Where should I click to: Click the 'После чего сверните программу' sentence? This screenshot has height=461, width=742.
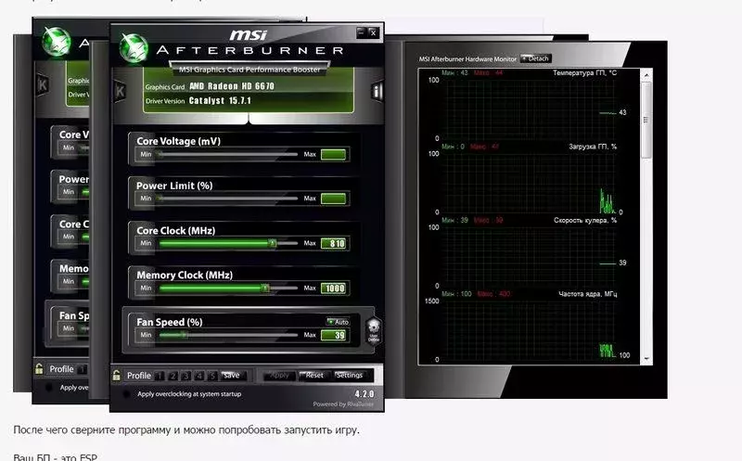pyautogui.click(x=186, y=429)
